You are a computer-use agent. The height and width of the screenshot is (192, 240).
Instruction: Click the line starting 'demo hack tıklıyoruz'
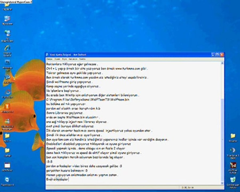[x=94, y=153]
